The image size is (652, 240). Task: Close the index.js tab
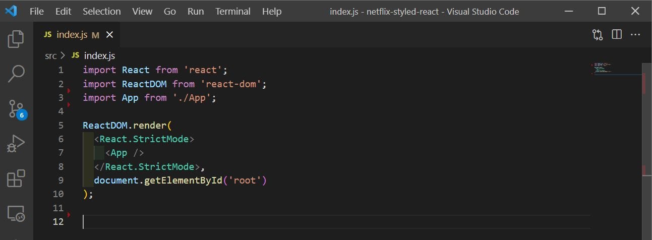click(x=109, y=35)
